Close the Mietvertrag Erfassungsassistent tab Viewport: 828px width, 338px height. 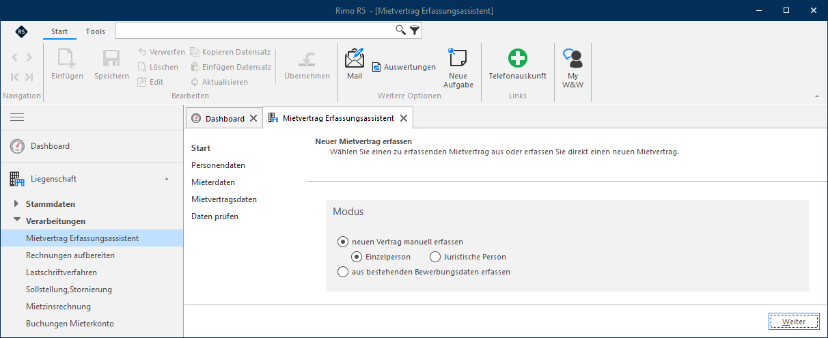click(404, 118)
